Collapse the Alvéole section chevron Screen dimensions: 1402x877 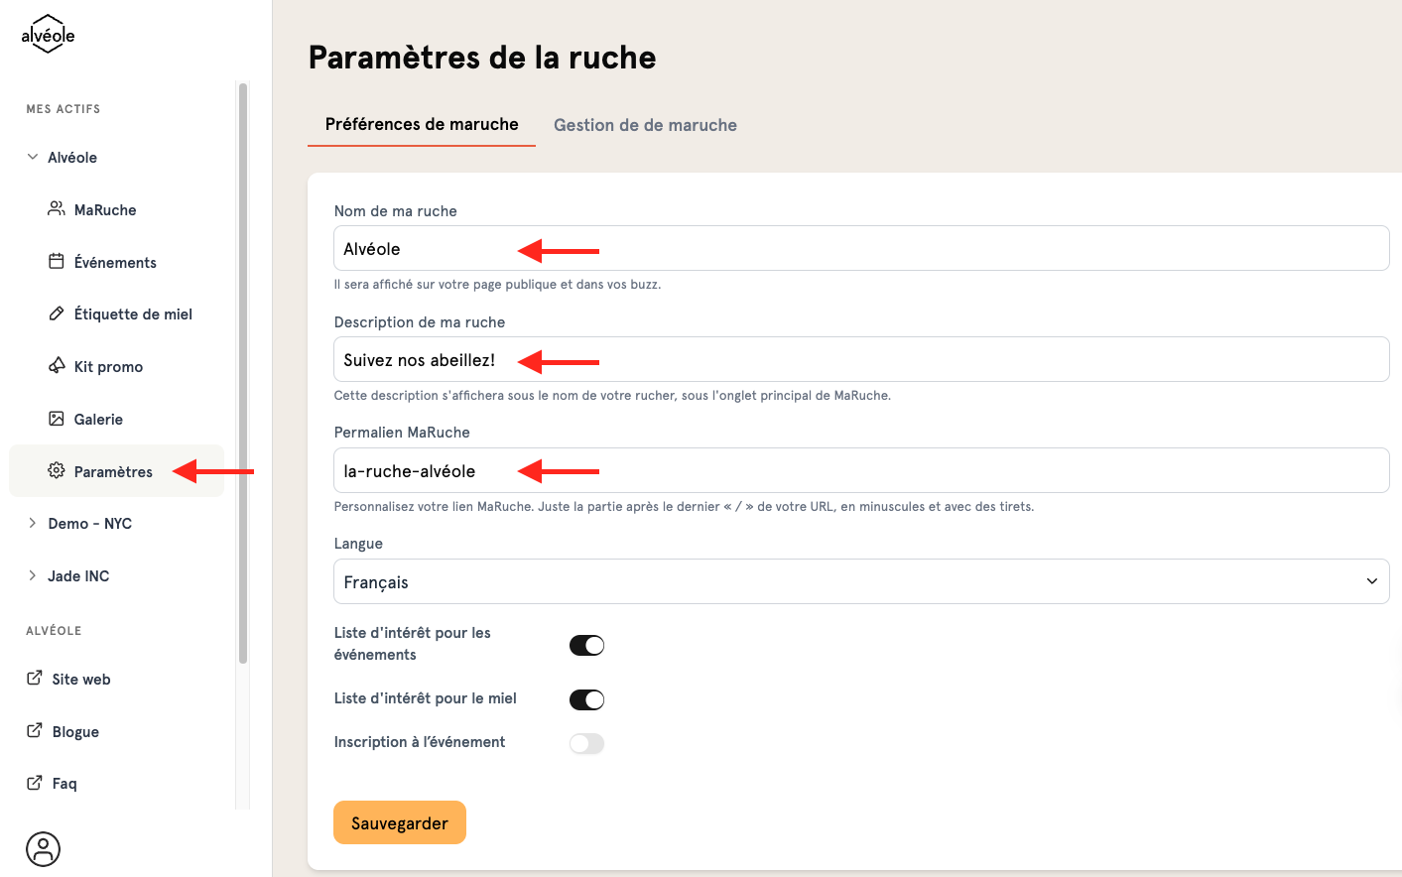click(x=33, y=157)
